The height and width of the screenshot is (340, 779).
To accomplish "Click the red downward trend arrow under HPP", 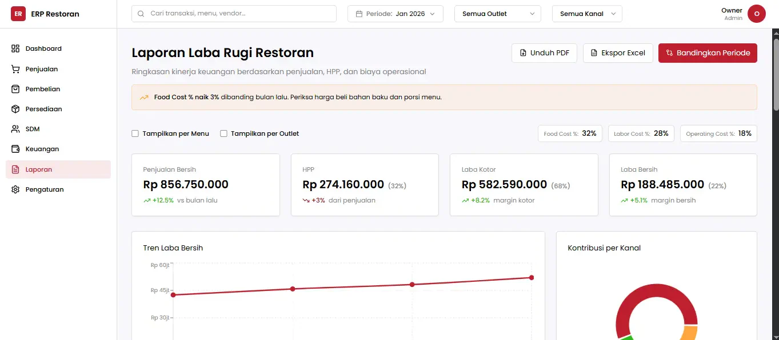I will [x=306, y=201].
